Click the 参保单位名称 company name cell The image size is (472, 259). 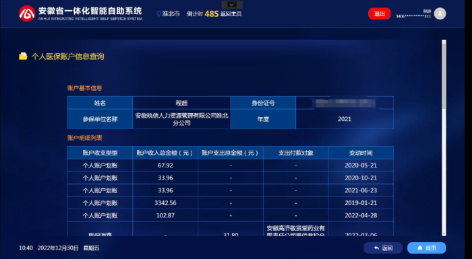(x=181, y=119)
